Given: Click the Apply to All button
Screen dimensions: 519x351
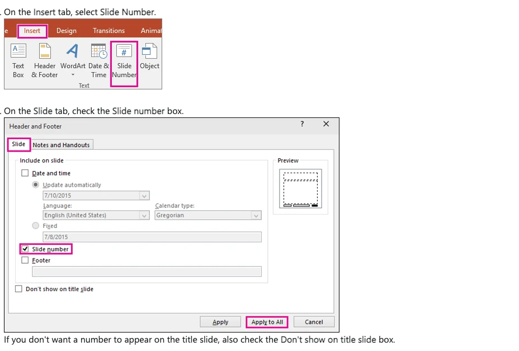Looking at the screenshot, I should (267, 322).
